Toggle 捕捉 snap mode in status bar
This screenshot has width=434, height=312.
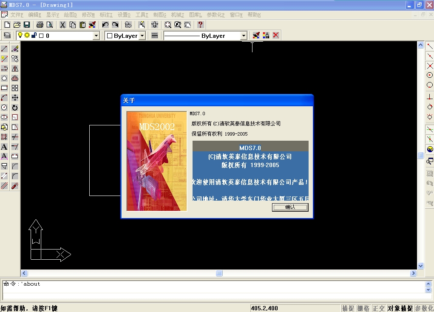(x=348, y=309)
